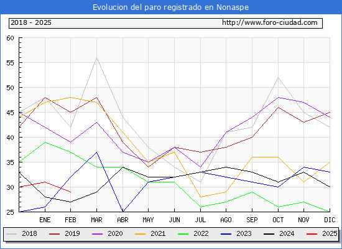The height and width of the screenshot is (249, 342).
Task: Select the '2021' legend label
Action: click(158, 233)
